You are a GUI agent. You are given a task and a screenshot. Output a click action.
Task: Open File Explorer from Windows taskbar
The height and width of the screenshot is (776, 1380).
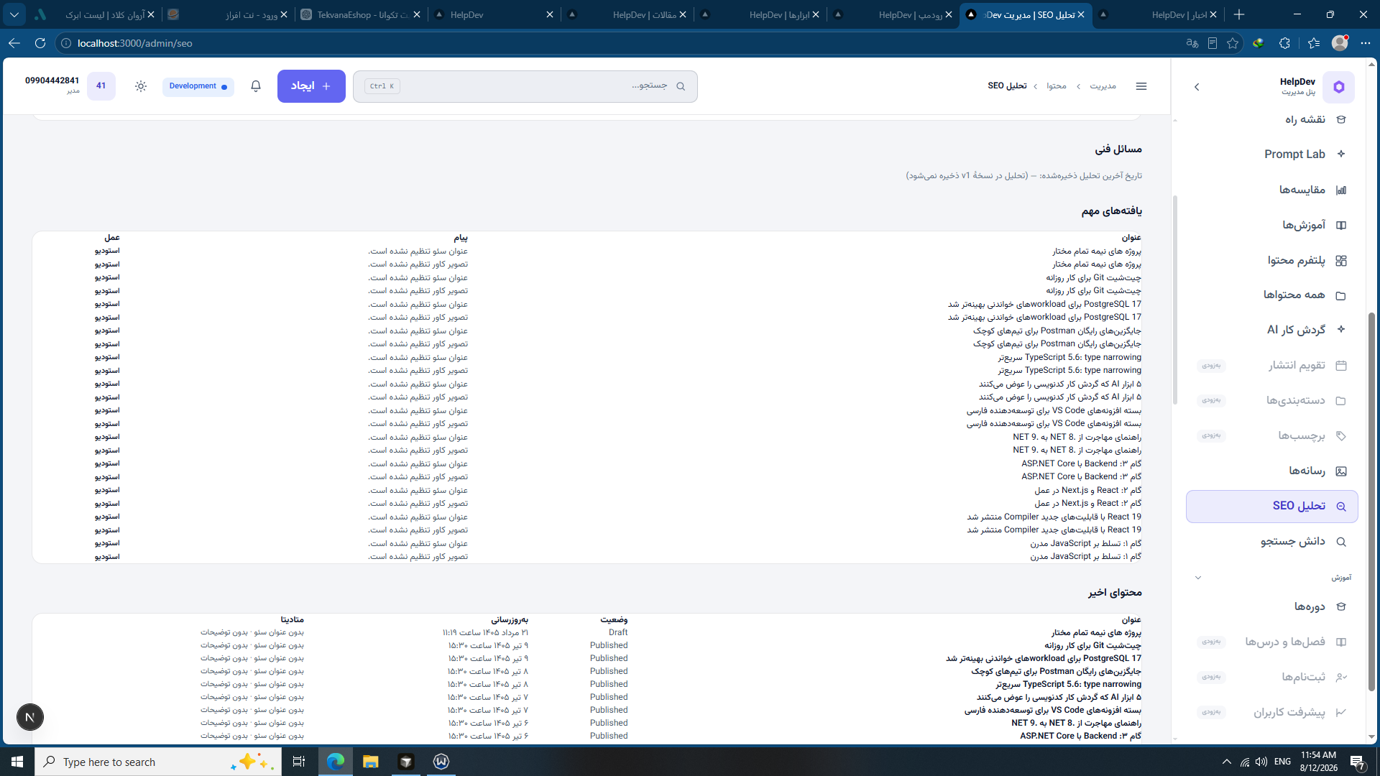tap(370, 762)
